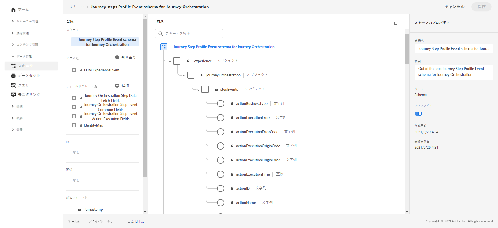Expand the ジャーニー管理 sidebar section
This screenshot has height=228, width=498.
point(13,21)
